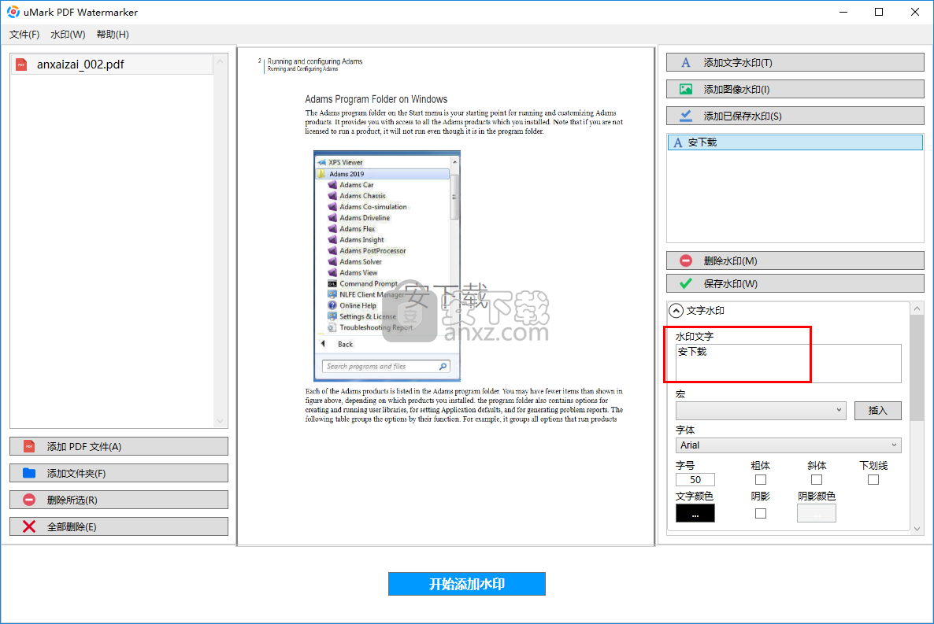This screenshot has height=624, width=934.
Task: Click the 添加 PDF 文件(A) button
Action: [x=119, y=447]
